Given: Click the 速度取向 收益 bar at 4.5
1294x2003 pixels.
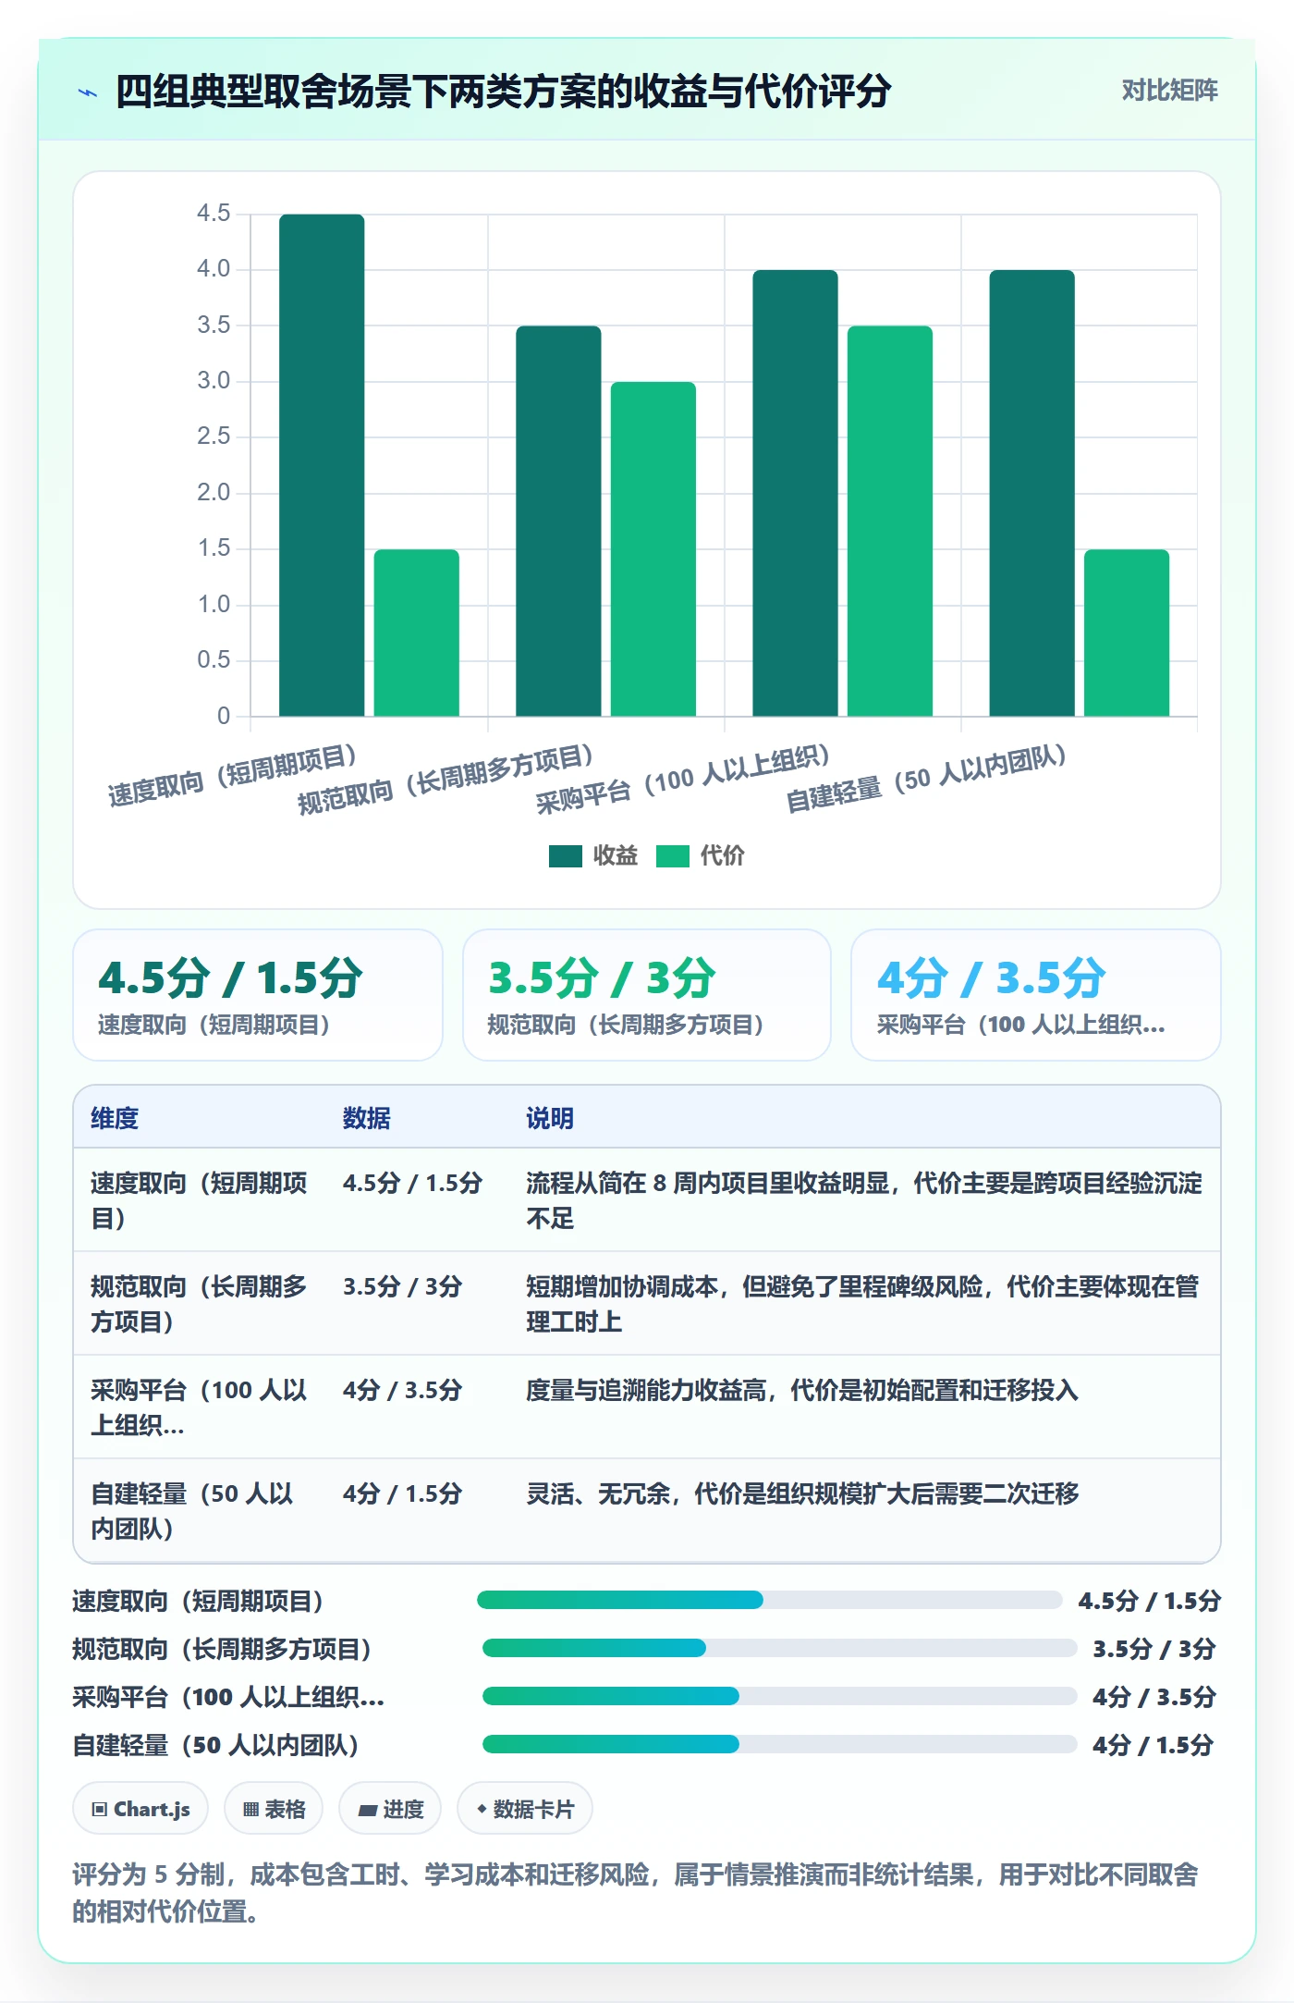Looking at the screenshot, I should 322,465.
